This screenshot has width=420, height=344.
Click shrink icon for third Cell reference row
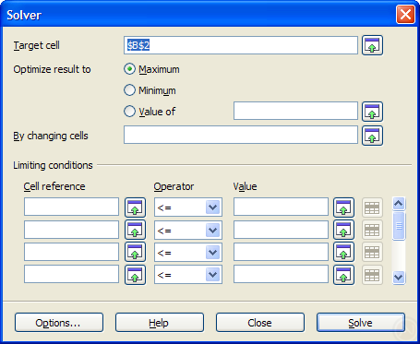coord(135,252)
